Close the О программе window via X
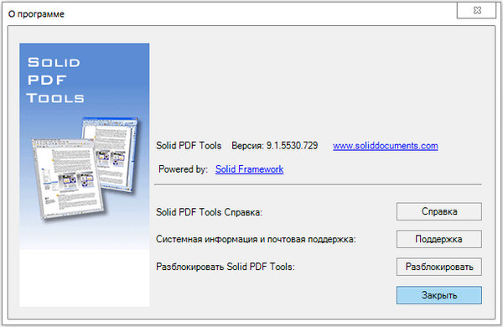The image size is (503, 327). coord(477,11)
